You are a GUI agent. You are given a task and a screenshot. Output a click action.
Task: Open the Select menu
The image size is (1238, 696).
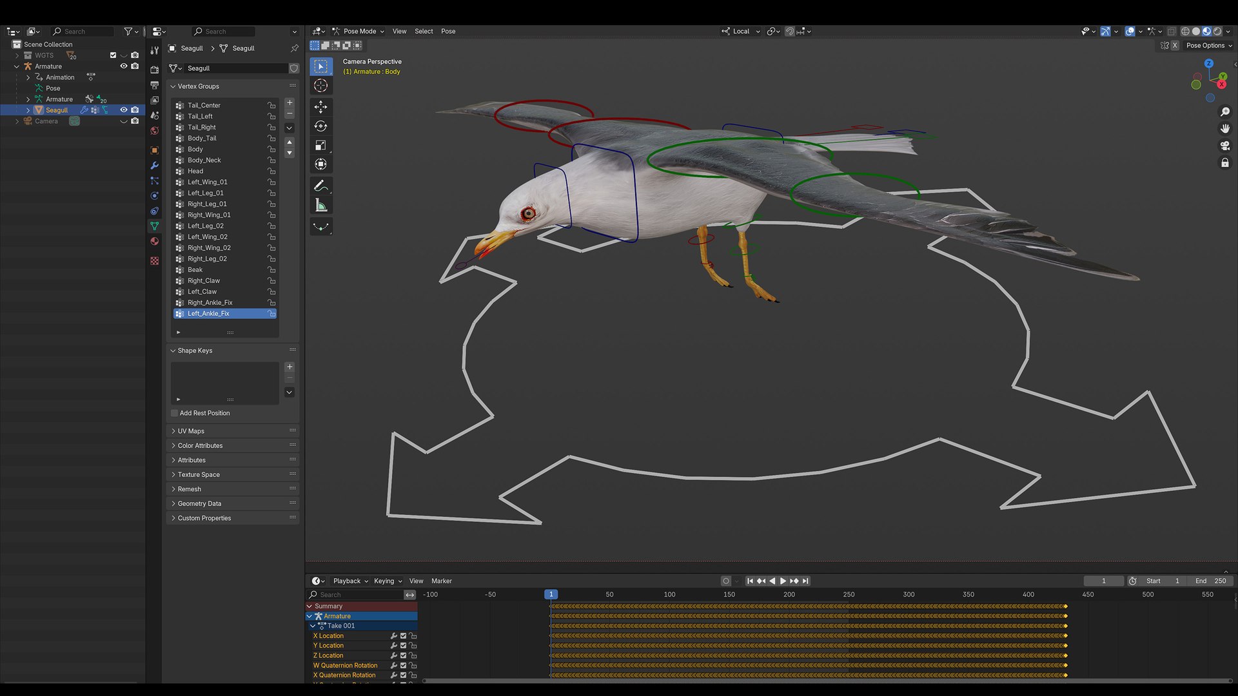(x=424, y=31)
